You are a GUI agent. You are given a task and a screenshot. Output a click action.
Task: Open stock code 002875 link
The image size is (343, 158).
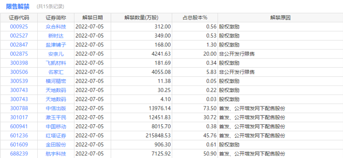(x=19, y=54)
